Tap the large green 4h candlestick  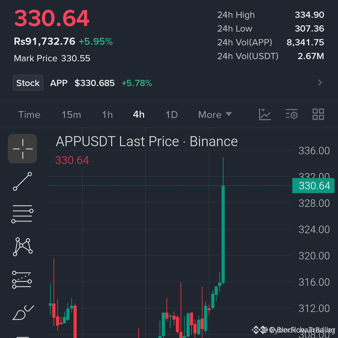pos(223,234)
